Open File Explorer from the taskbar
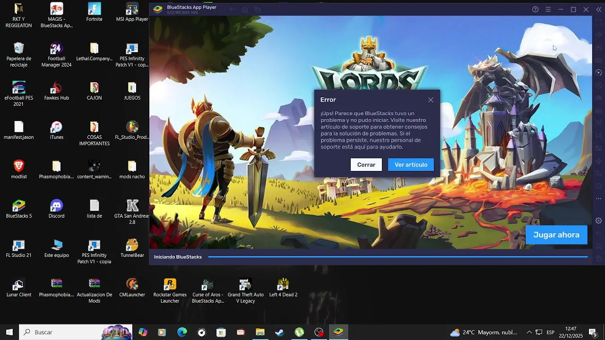This screenshot has width=605, height=340. [260, 332]
